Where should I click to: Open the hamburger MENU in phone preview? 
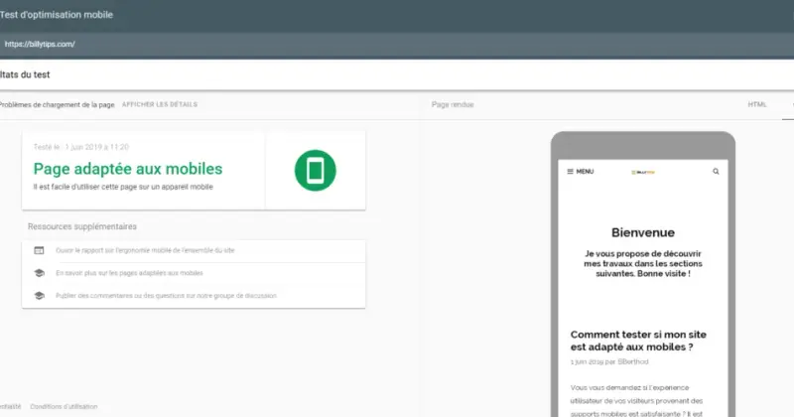(581, 171)
